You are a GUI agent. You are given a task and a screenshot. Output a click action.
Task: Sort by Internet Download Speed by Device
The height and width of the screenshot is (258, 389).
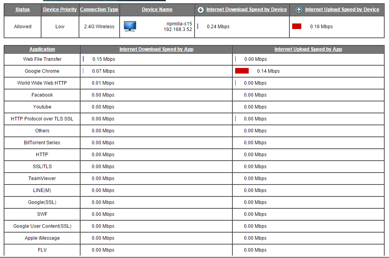246,10
